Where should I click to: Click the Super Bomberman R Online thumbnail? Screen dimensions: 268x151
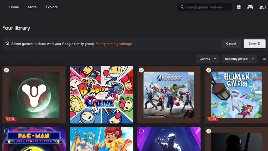[102, 95]
